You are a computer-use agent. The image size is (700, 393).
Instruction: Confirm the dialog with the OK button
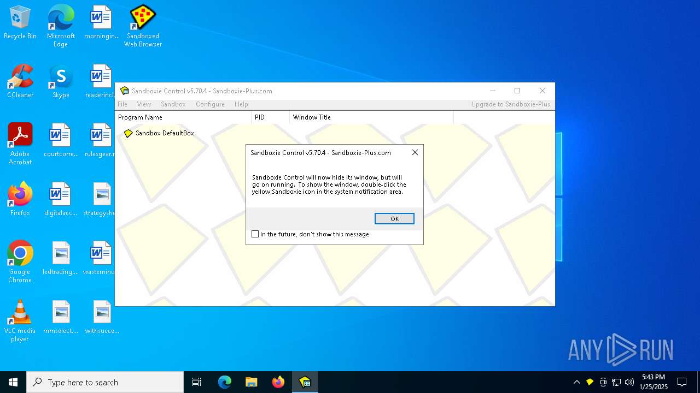pos(394,219)
